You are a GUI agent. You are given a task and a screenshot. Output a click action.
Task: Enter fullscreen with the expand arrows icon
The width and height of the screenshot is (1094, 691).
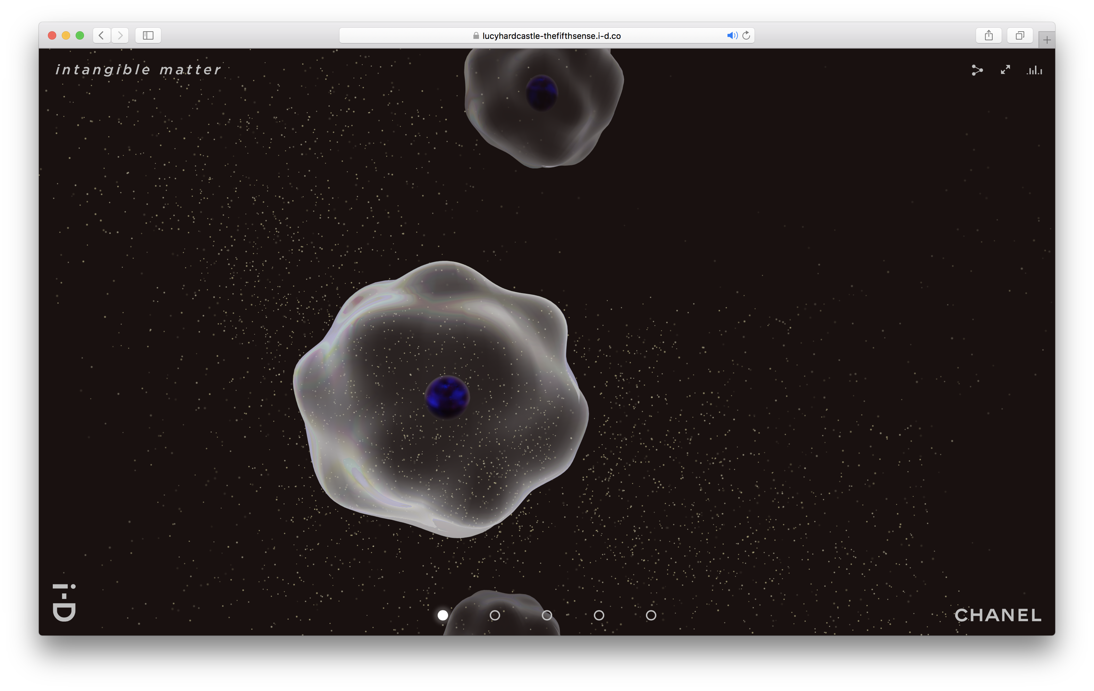point(1005,69)
